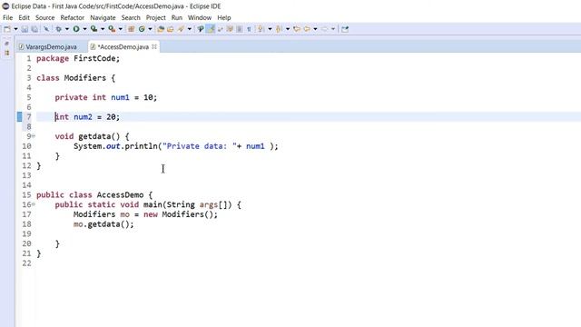The width and height of the screenshot is (581, 327).
Task: Click the Pin Editor icon at toolbar end
Action: click(x=345, y=29)
